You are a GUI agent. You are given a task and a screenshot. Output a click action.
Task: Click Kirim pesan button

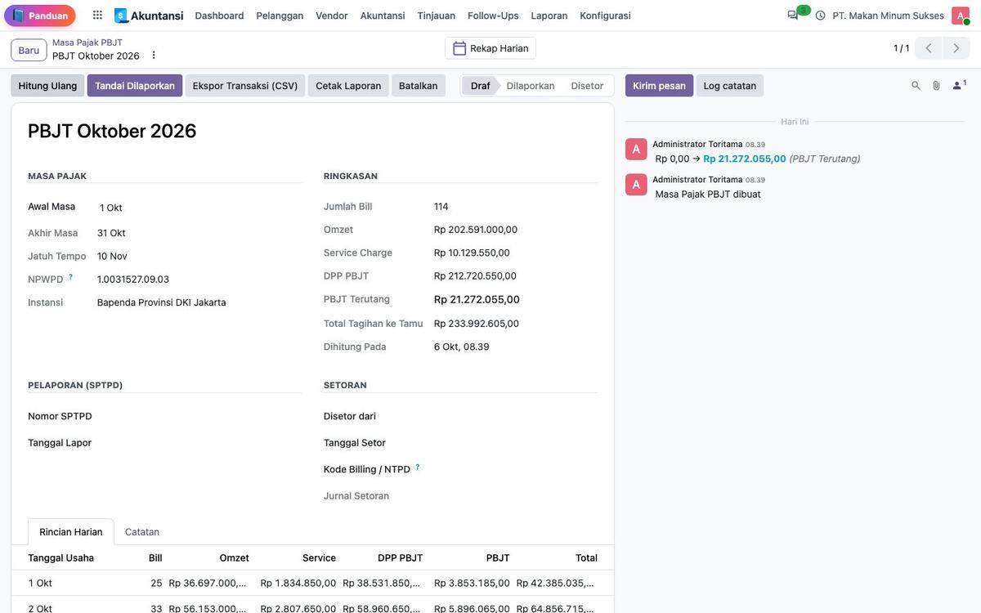[660, 86]
